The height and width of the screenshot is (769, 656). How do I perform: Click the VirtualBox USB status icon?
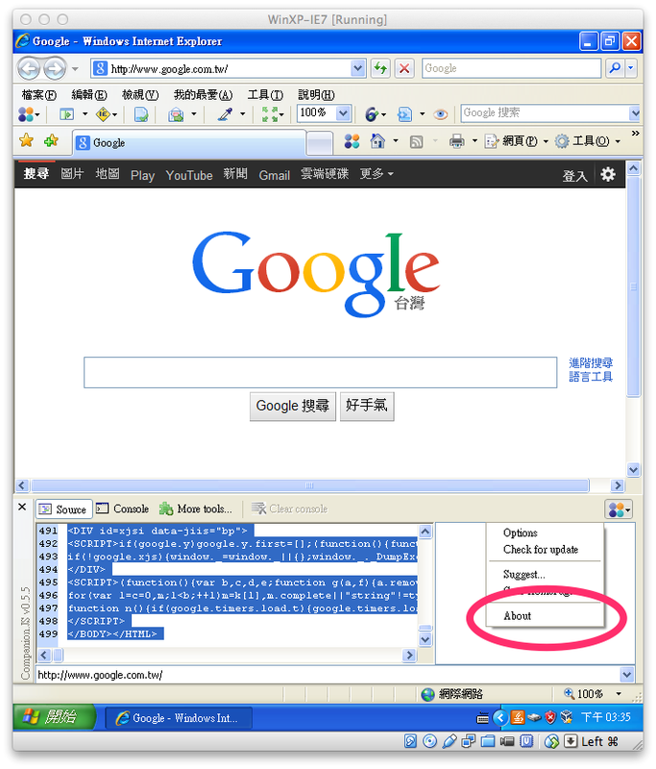(x=449, y=741)
